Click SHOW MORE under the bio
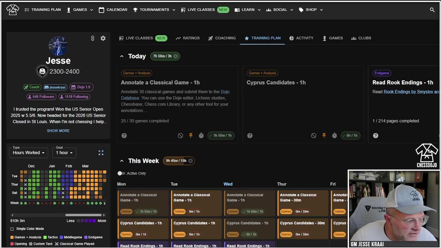441x248 pixels. coord(58,131)
